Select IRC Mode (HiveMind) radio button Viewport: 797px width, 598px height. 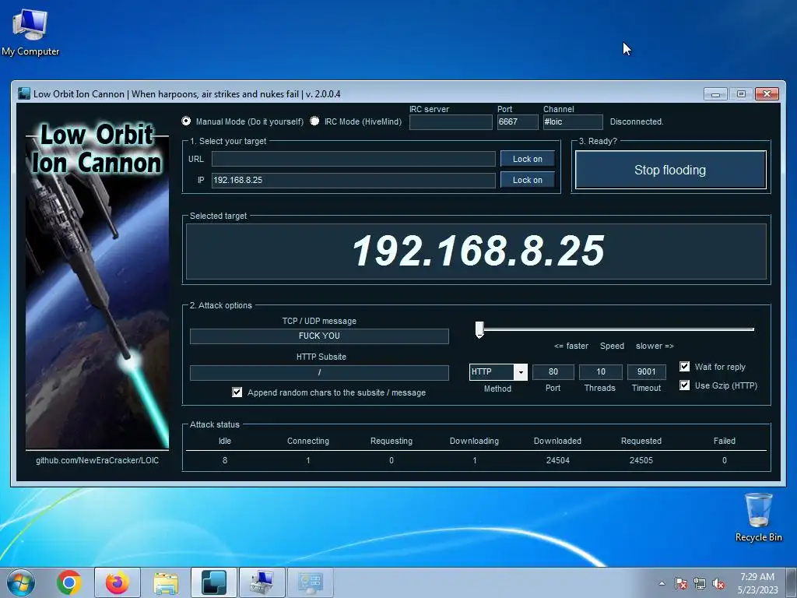coord(314,121)
